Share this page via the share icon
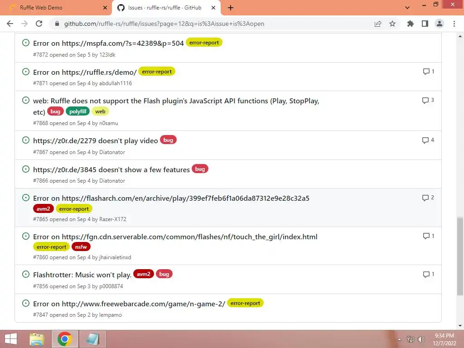This screenshot has height=348, width=464. tap(378, 24)
